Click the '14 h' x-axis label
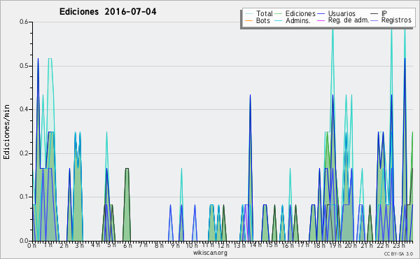This screenshot has height=259, width=420. pos(255,245)
